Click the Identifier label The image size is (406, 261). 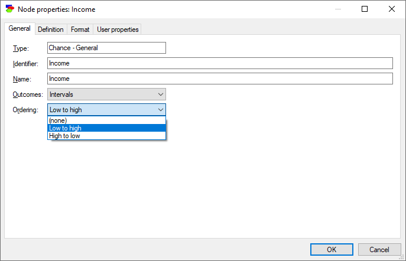(25, 64)
